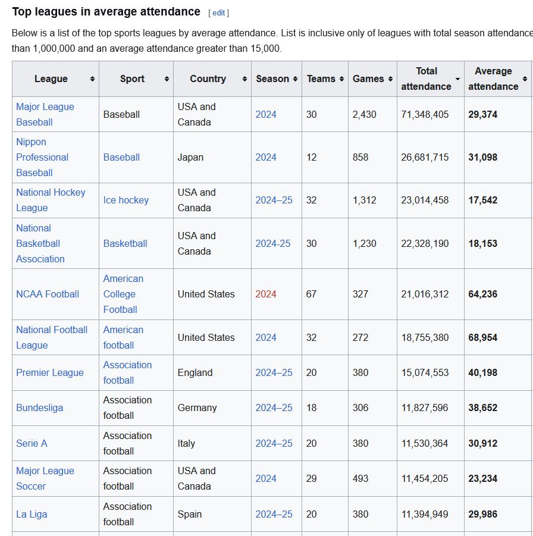Open Ice hockey sport link
The width and height of the screenshot is (533, 536).
(126, 200)
